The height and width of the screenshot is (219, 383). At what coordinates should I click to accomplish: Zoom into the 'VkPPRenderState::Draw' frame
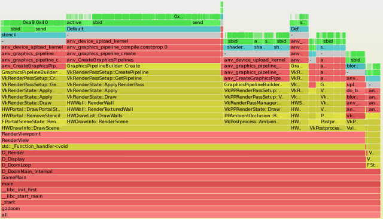[256, 109]
